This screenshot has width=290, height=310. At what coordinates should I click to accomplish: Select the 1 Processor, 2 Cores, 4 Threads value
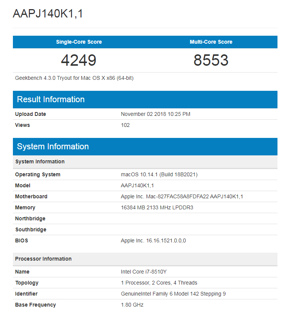[159, 283]
